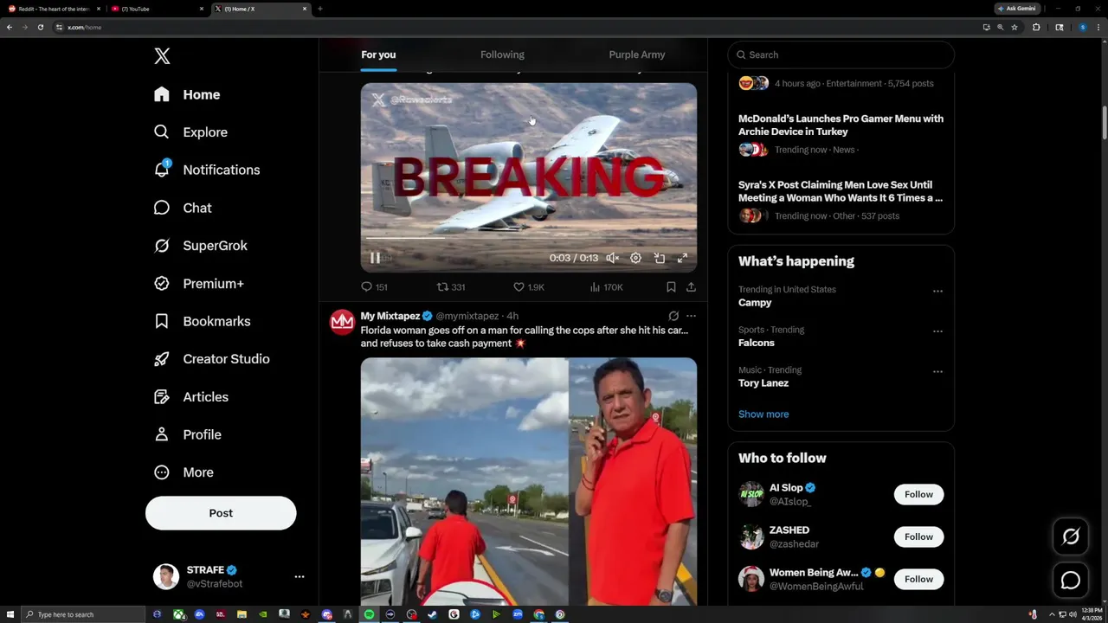Open Home from the sidebar
Viewport: 1108px width, 623px height.
[187, 94]
